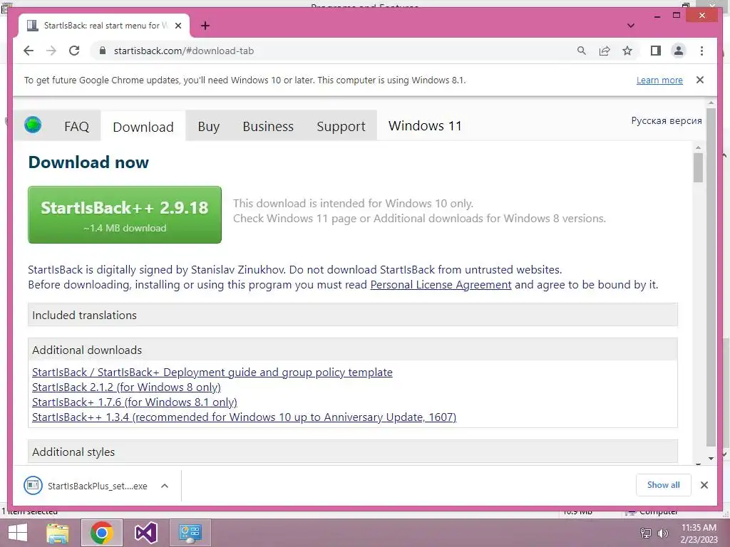Click the padlock site info icon
Screen dimensions: 730x547
click(103, 51)
